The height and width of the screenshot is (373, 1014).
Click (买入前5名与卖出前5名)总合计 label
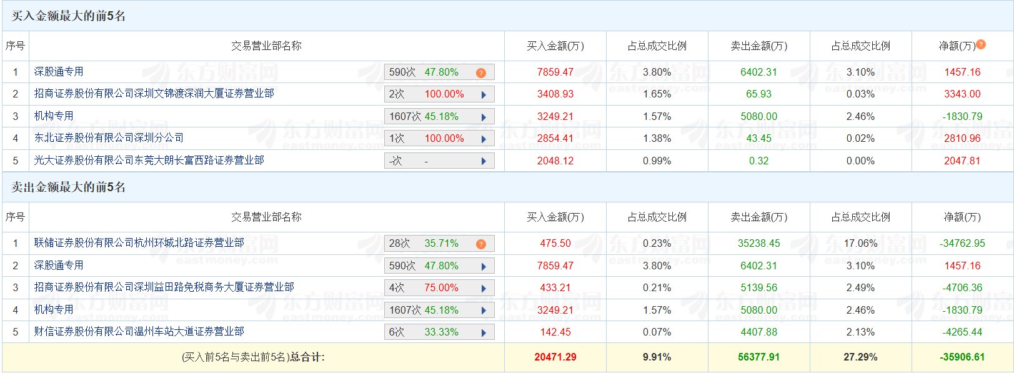[x=253, y=357]
